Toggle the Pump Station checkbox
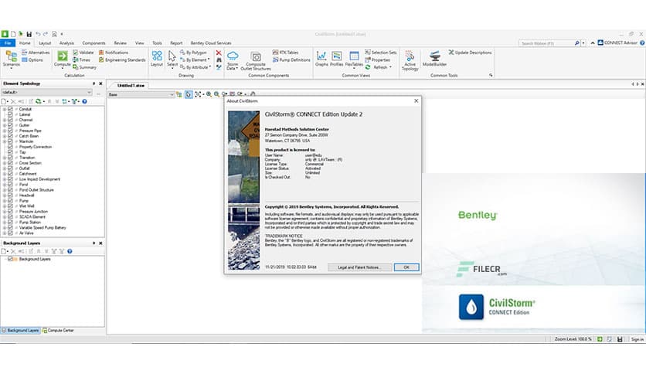Viewport: 646px width, 374px height. point(10,222)
